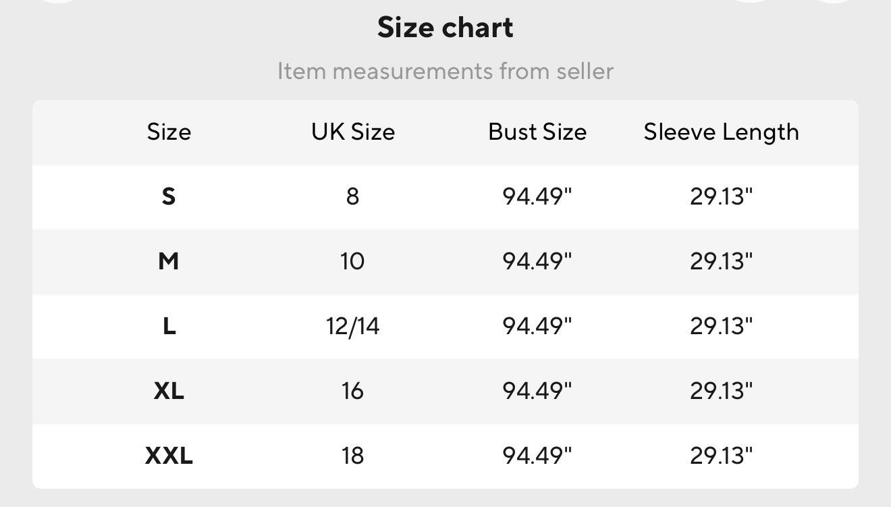Choose the L size row label
The width and height of the screenshot is (891, 507).
coord(169,327)
